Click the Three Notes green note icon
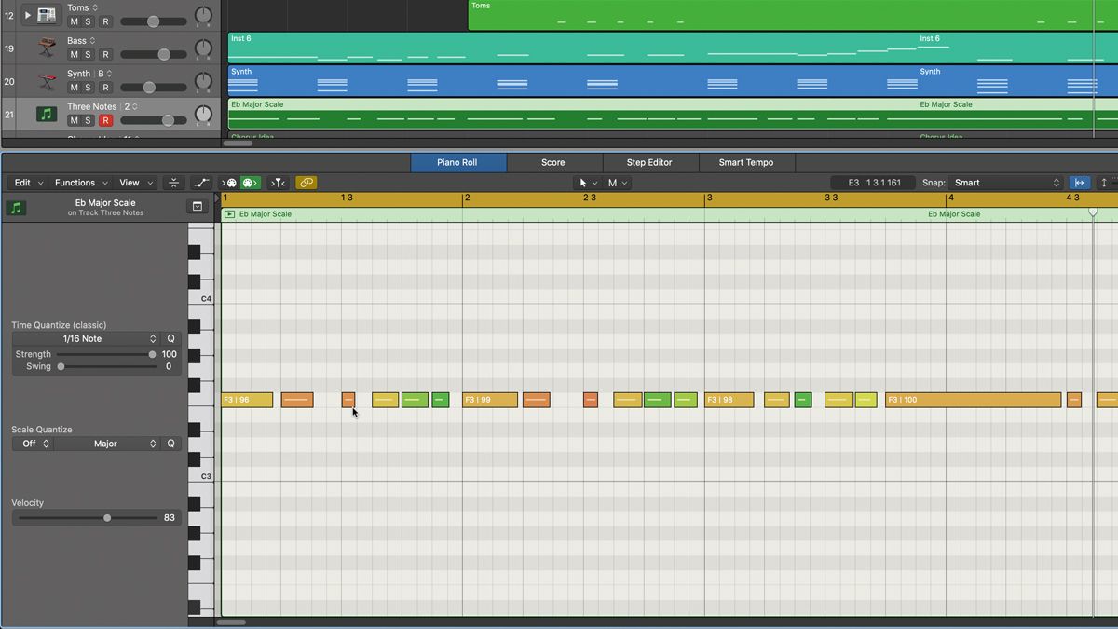The image size is (1118, 629). click(47, 113)
